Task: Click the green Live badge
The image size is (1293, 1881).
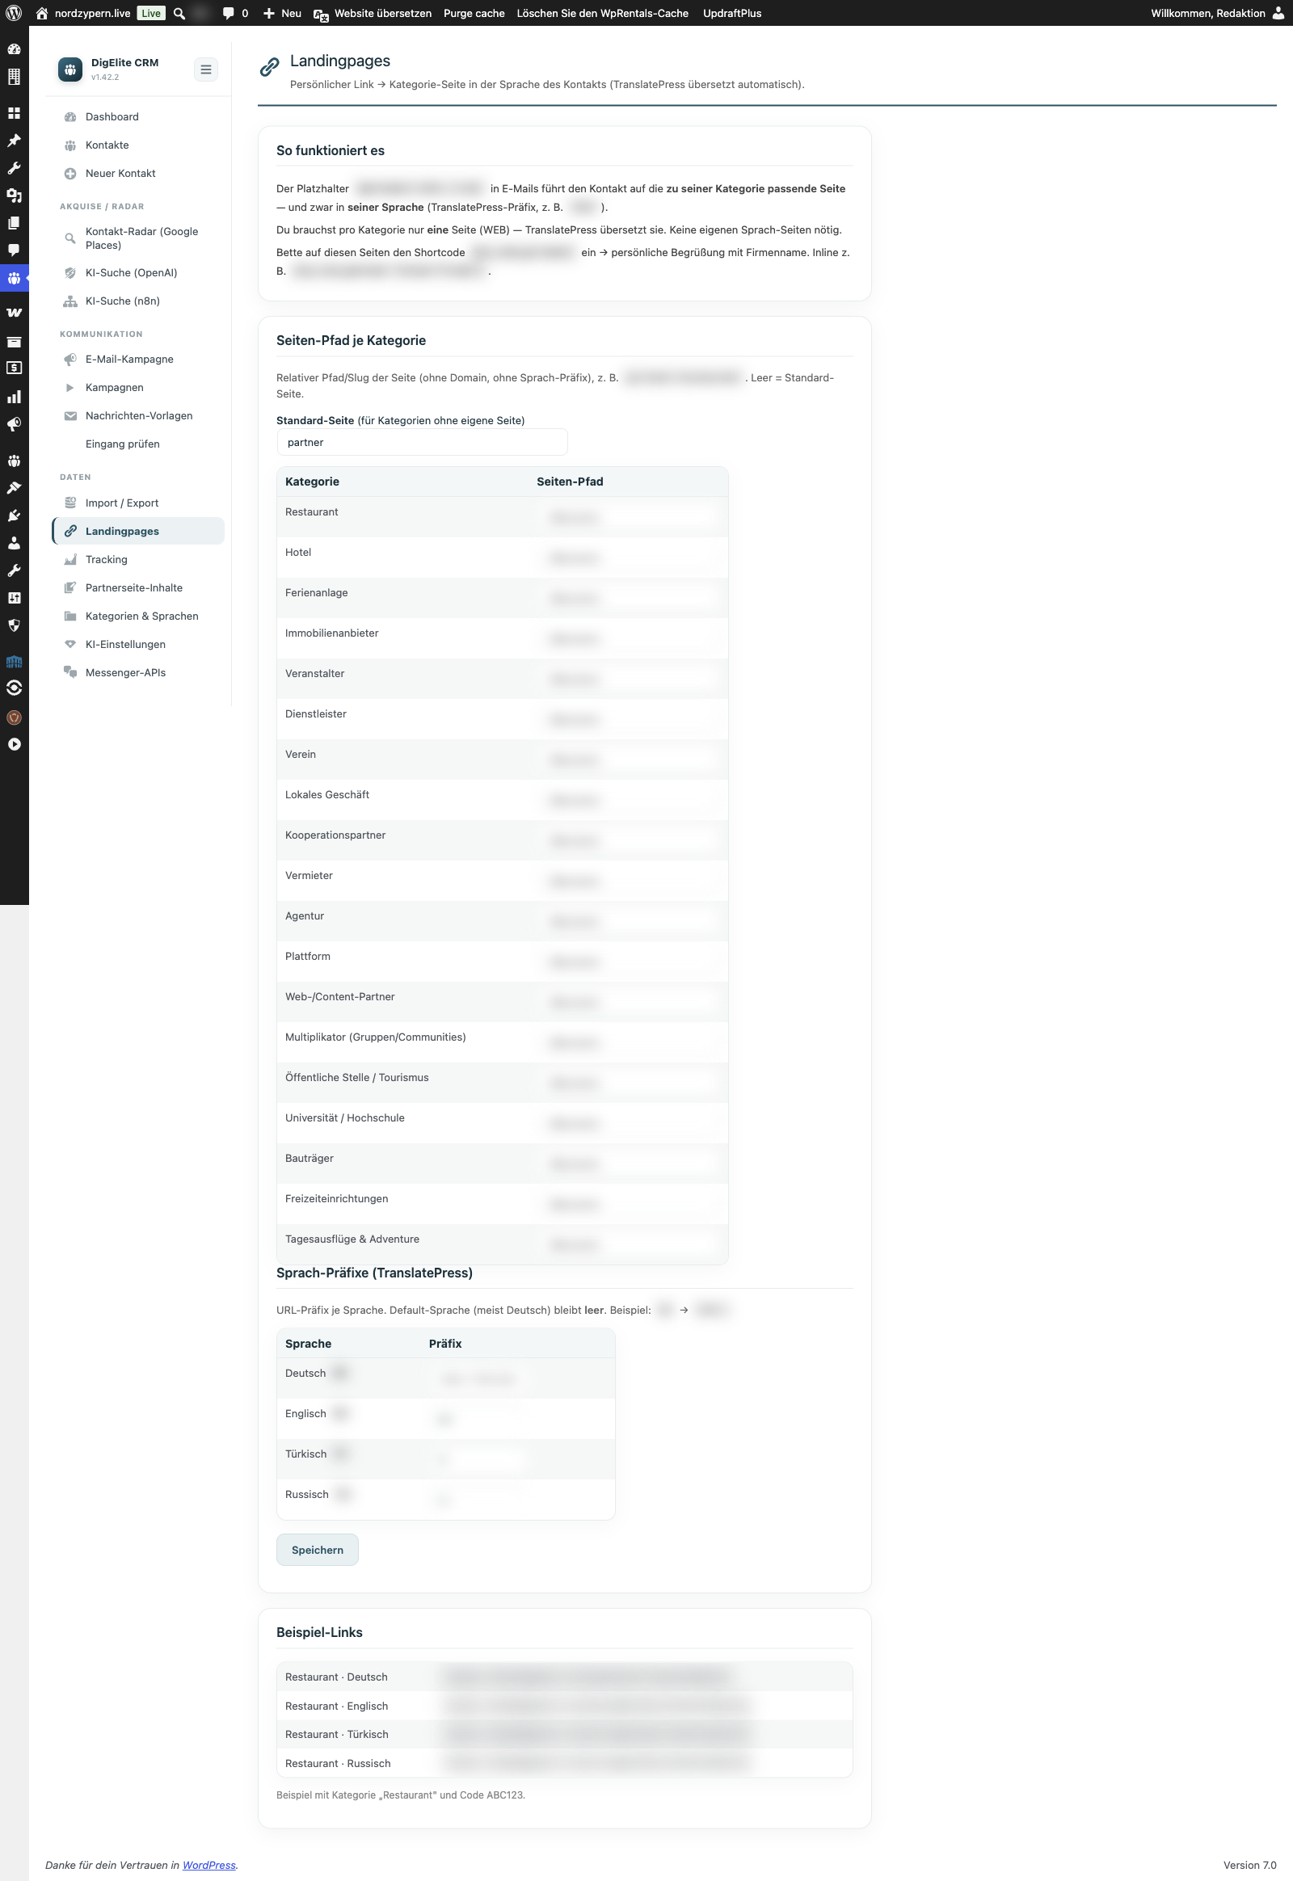Action: pos(150,13)
